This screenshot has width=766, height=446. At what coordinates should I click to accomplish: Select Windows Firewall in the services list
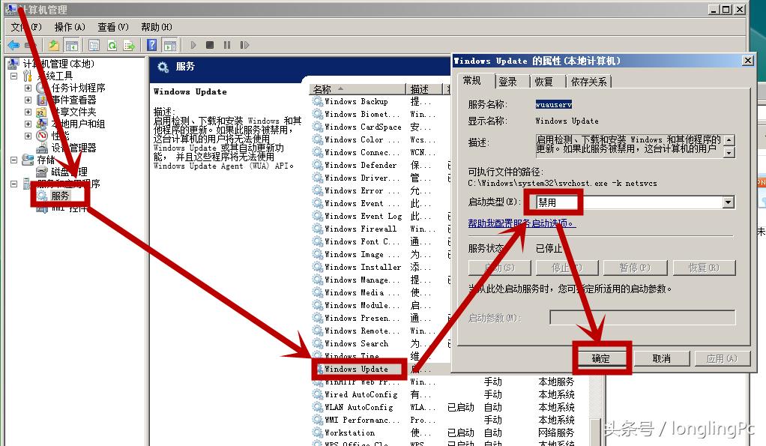click(x=358, y=229)
